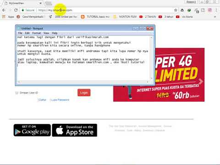Open the Lupa Password link
Screen dimensions: 220x165
(60, 100)
